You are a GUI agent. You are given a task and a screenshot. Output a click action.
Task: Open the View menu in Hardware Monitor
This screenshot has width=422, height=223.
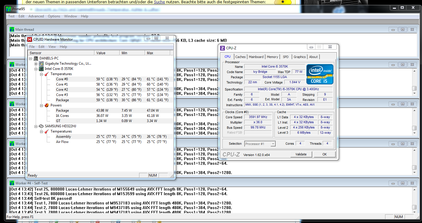point(52,47)
